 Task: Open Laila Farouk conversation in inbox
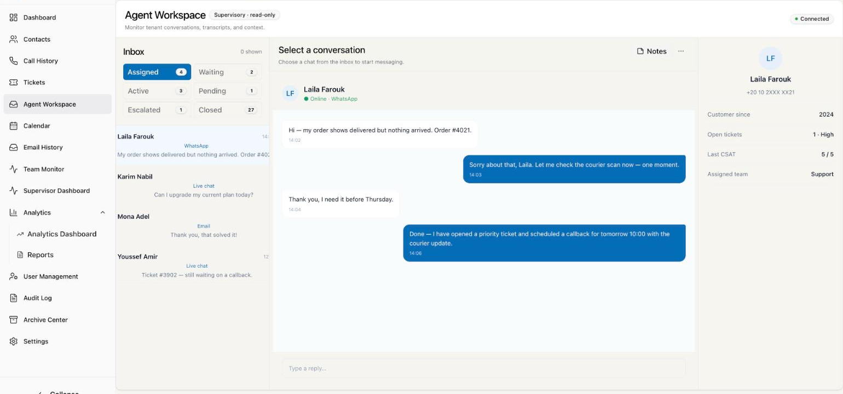click(193, 146)
